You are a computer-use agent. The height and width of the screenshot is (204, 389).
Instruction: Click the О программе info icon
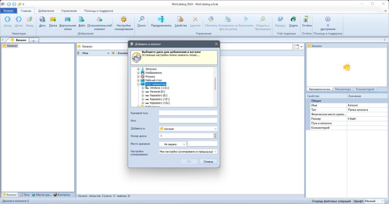click(x=328, y=19)
